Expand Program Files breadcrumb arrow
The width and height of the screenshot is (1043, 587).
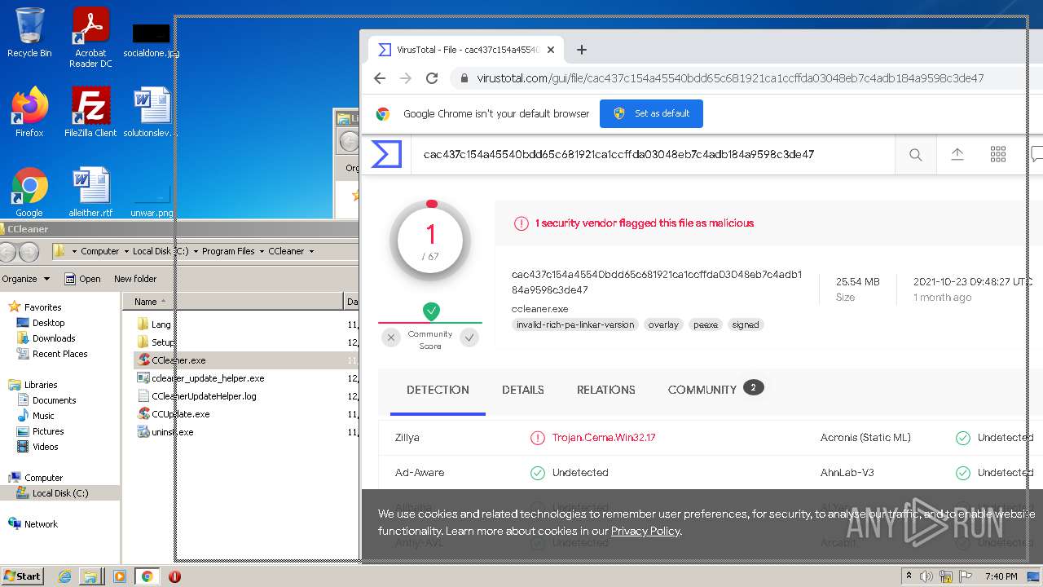pyautogui.click(x=261, y=251)
